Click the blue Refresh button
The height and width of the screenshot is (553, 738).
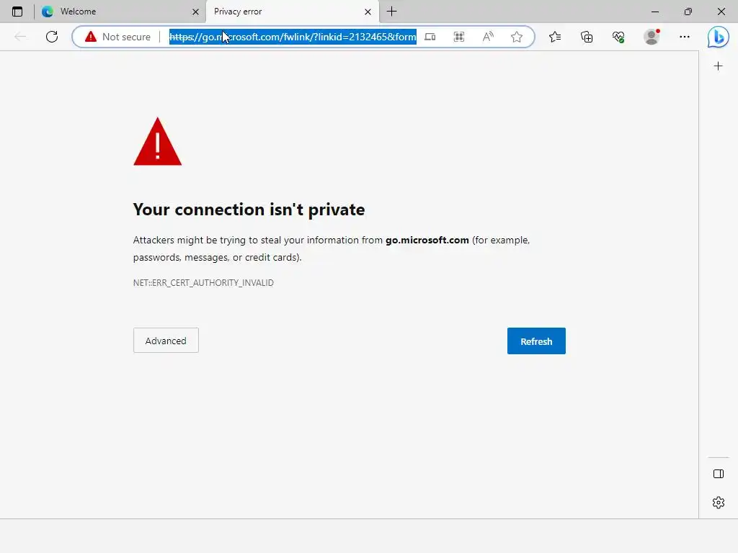(536, 341)
